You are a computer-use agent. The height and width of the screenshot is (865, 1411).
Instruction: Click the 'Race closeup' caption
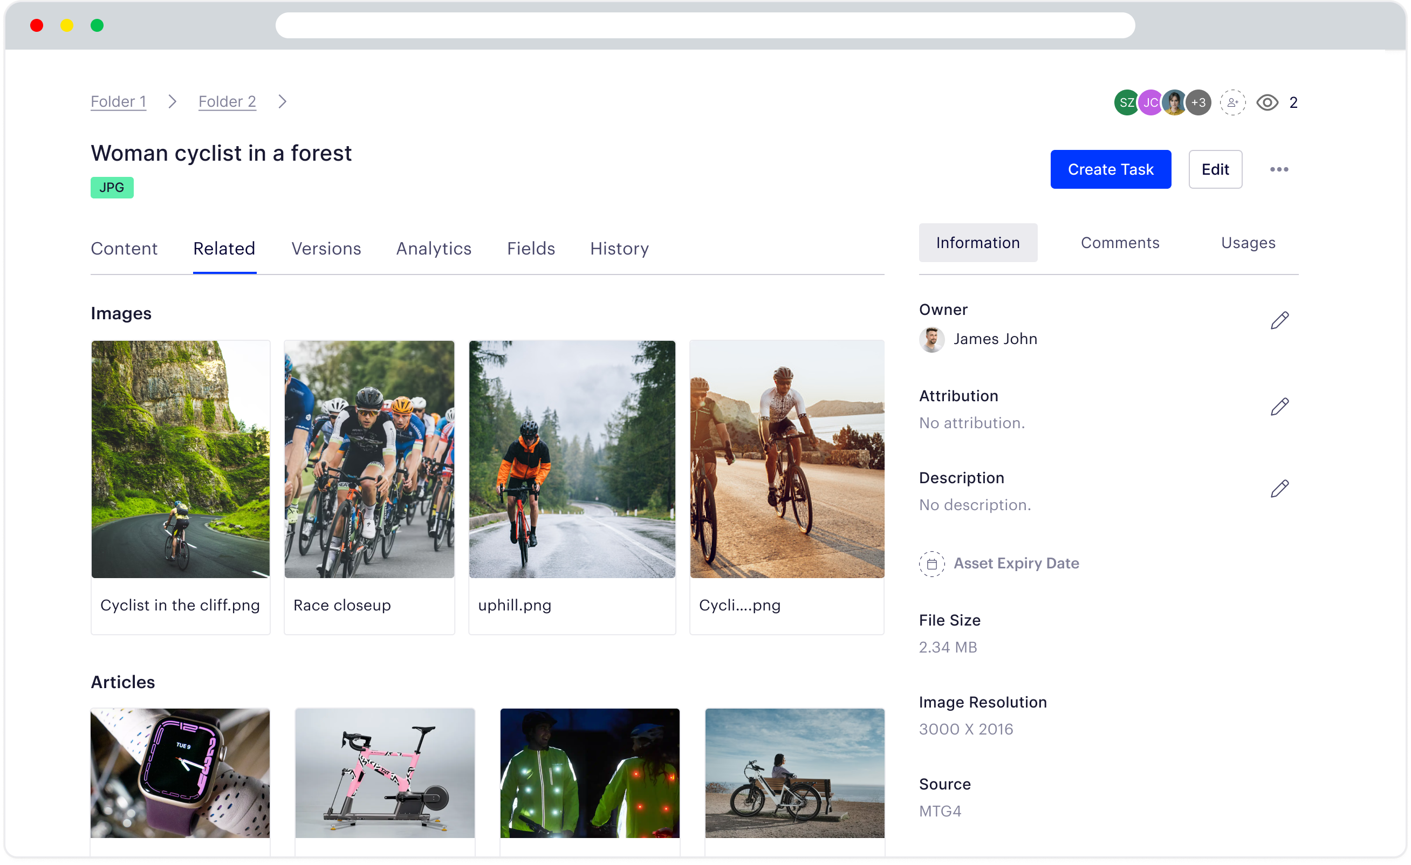click(x=343, y=606)
